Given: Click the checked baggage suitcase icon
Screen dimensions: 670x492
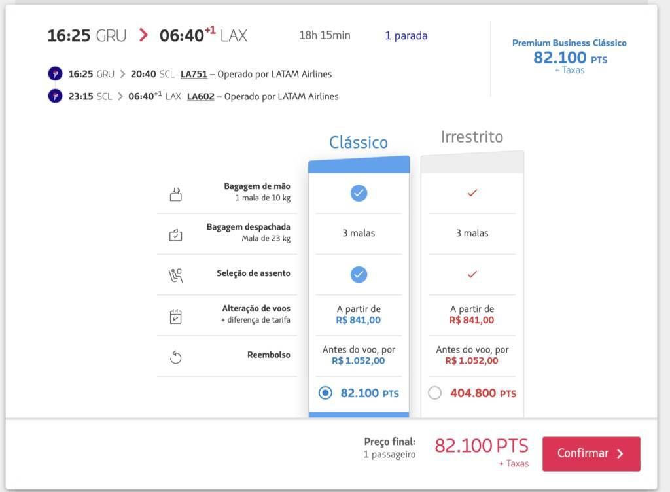Looking at the screenshot, I should 175,235.
